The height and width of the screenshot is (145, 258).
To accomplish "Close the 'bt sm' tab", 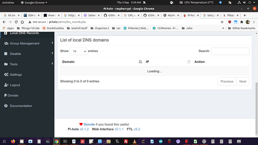I will pos(19,15).
